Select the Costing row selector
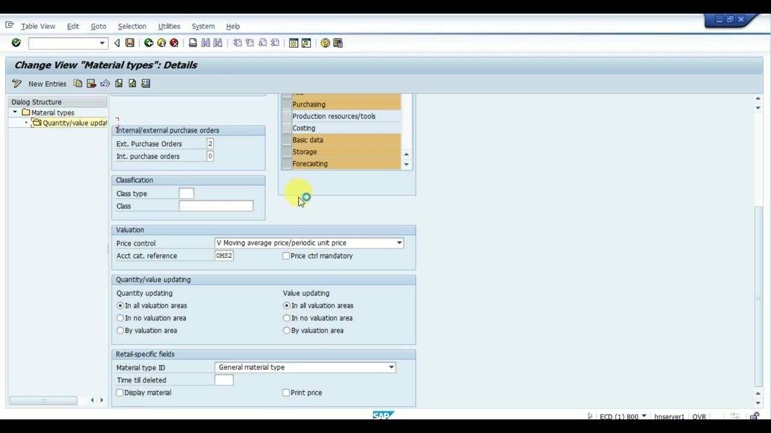This screenshot has width=771, height=433. click(x=287, y=128)
